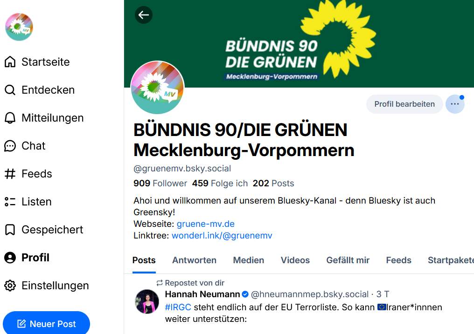Viewport: 474px width, 334px height.
Task: Click the Neuer Post button
Action: [46, 324]
